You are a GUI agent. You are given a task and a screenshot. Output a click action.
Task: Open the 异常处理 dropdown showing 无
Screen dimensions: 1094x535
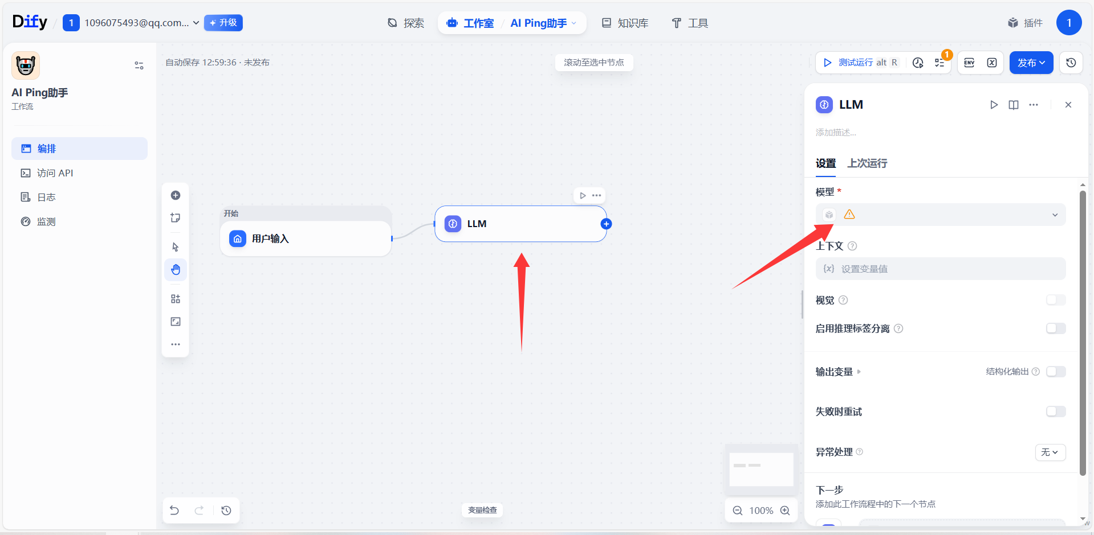pyautogui.click(x=1050, y=452)
